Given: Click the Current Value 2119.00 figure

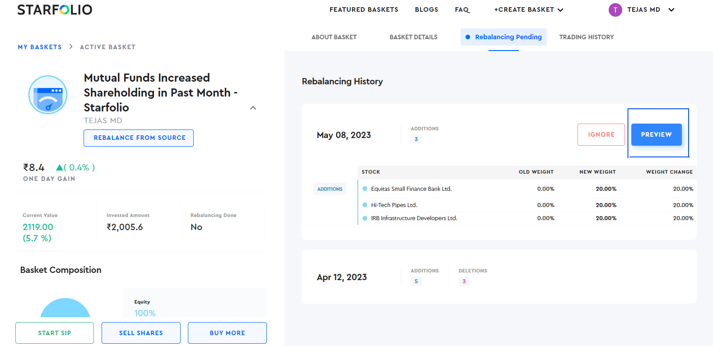Looking at the screenshot, I should [x=38, y=227].
